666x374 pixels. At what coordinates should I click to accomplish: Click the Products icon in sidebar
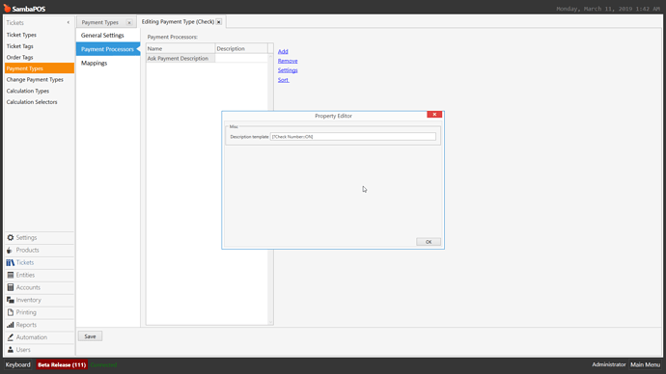point(11,251)
